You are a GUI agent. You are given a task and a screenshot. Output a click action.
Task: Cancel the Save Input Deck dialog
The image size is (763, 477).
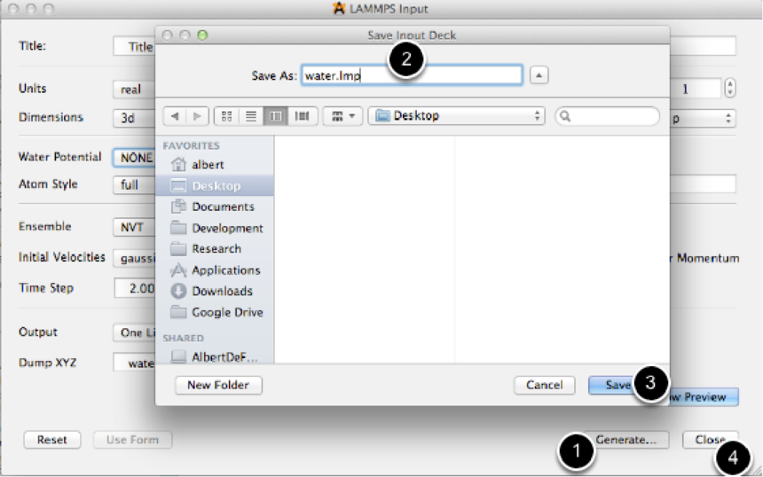(544, 385)
